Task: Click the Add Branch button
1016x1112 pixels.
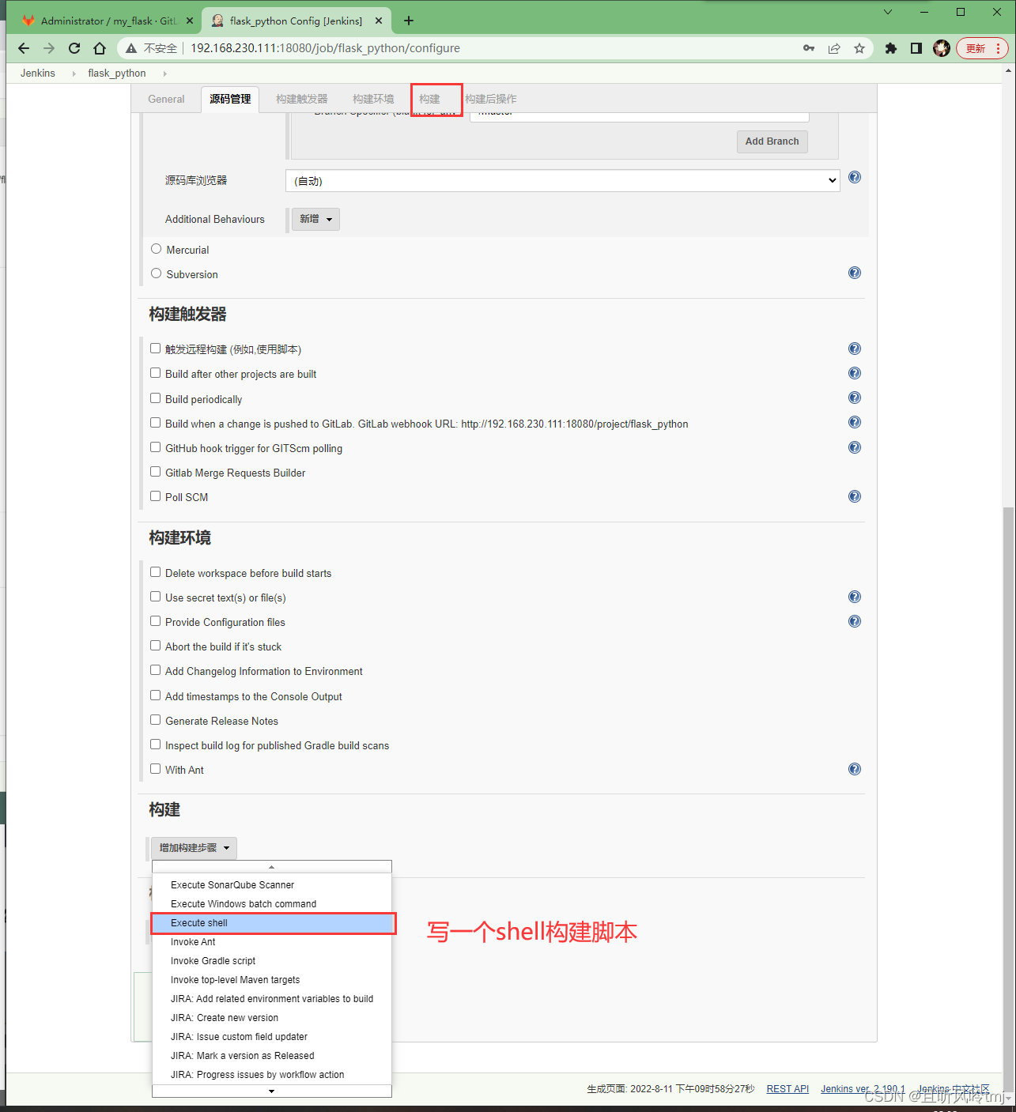Action: (772, 141)
